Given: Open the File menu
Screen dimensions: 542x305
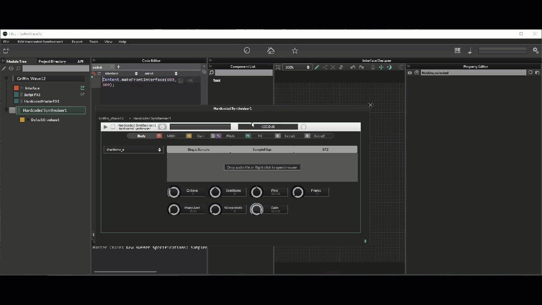Looking at the screenshot, I should pyautogui.click(x=6, y=42).
